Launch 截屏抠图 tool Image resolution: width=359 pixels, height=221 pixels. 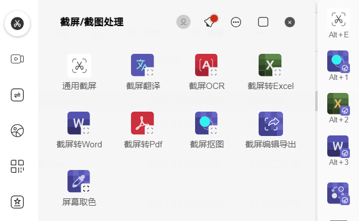pyautogui.click(x=206, y=123)
